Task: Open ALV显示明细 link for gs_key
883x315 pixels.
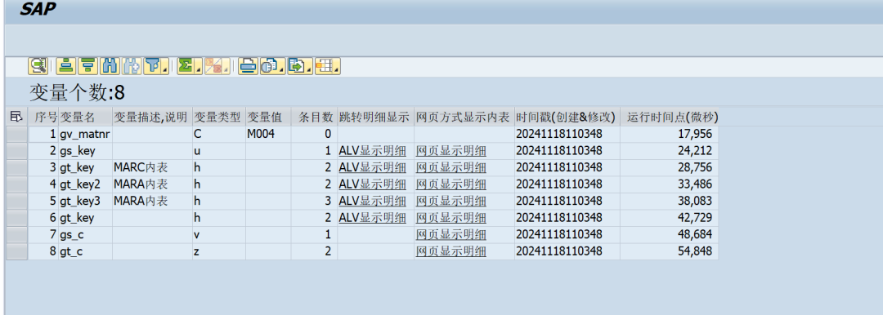Action: pos(372,151)
